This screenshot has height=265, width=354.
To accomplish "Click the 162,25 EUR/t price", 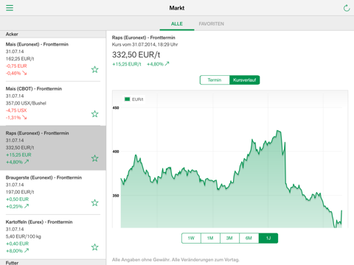I will tap(20, 59).
